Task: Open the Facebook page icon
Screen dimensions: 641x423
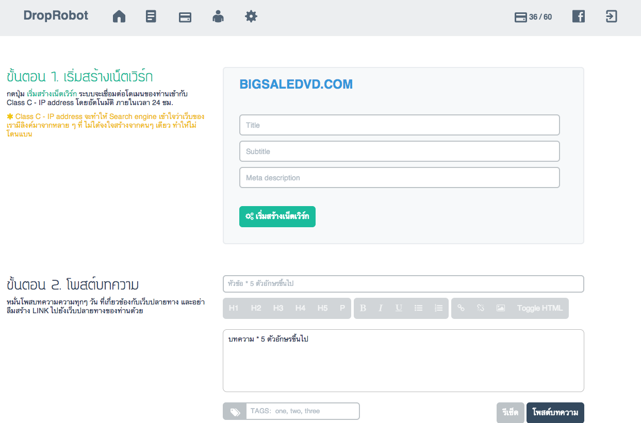Action: click(x=579, y=16)
